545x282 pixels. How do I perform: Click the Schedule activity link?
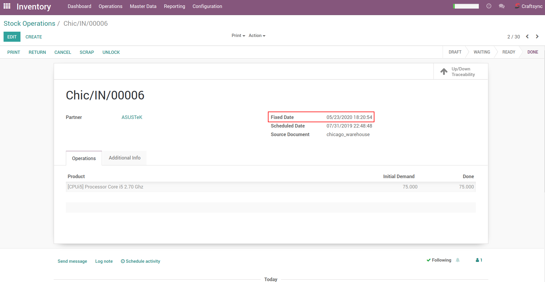[x=140, y=261]
